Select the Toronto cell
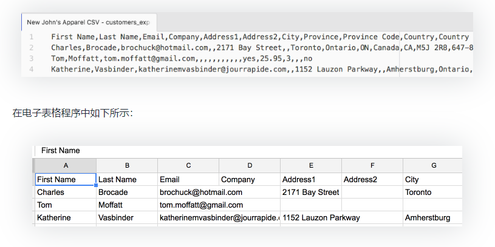 point(433,193)
